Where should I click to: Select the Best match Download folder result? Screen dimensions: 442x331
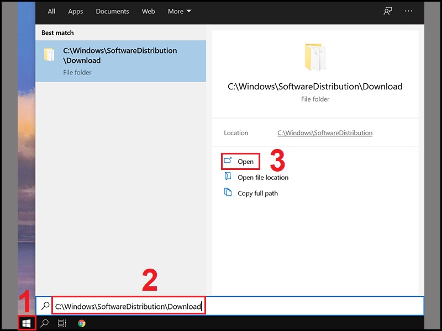click(120, 61)
